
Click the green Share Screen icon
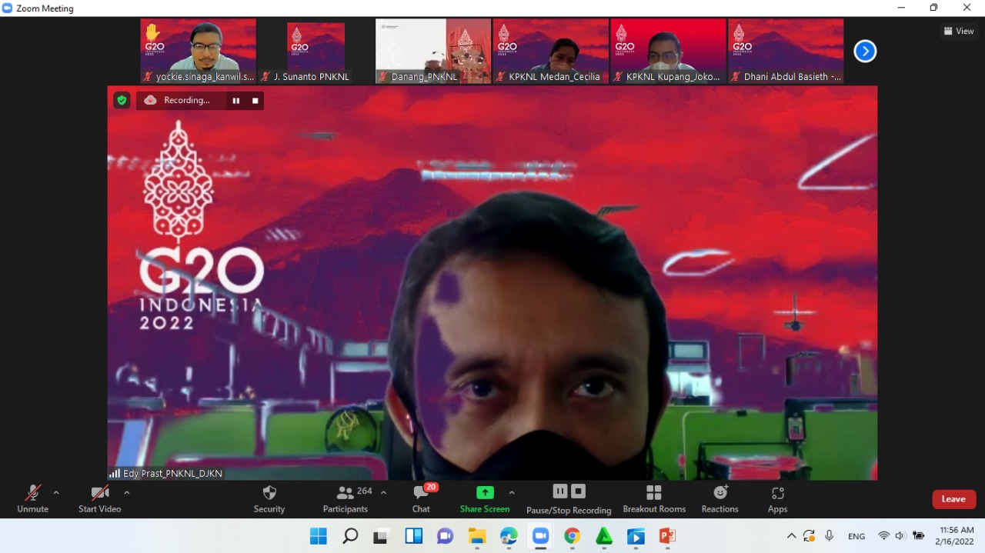point(485,492)
